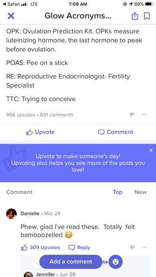Tap Danielle's username
156x277 pixels.
click(x=30, y=213)
